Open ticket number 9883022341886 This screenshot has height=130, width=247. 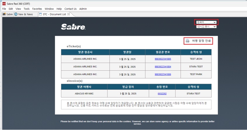[x=163, y=74]
